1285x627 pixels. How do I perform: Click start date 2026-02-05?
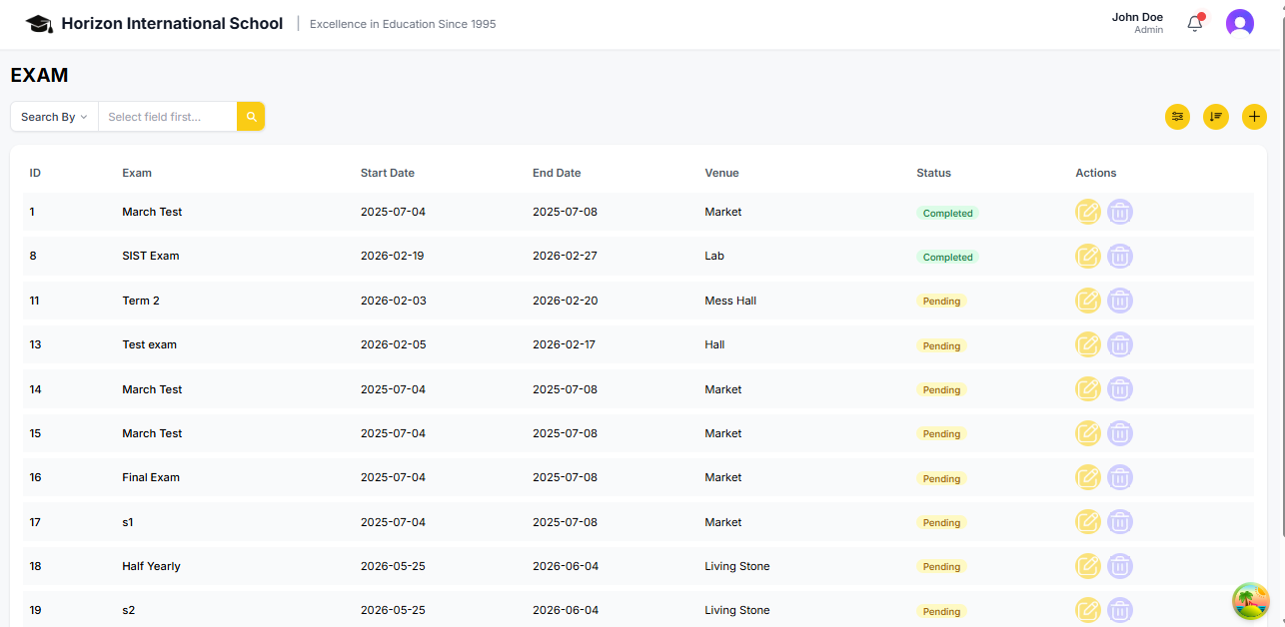tap(393, 344)
